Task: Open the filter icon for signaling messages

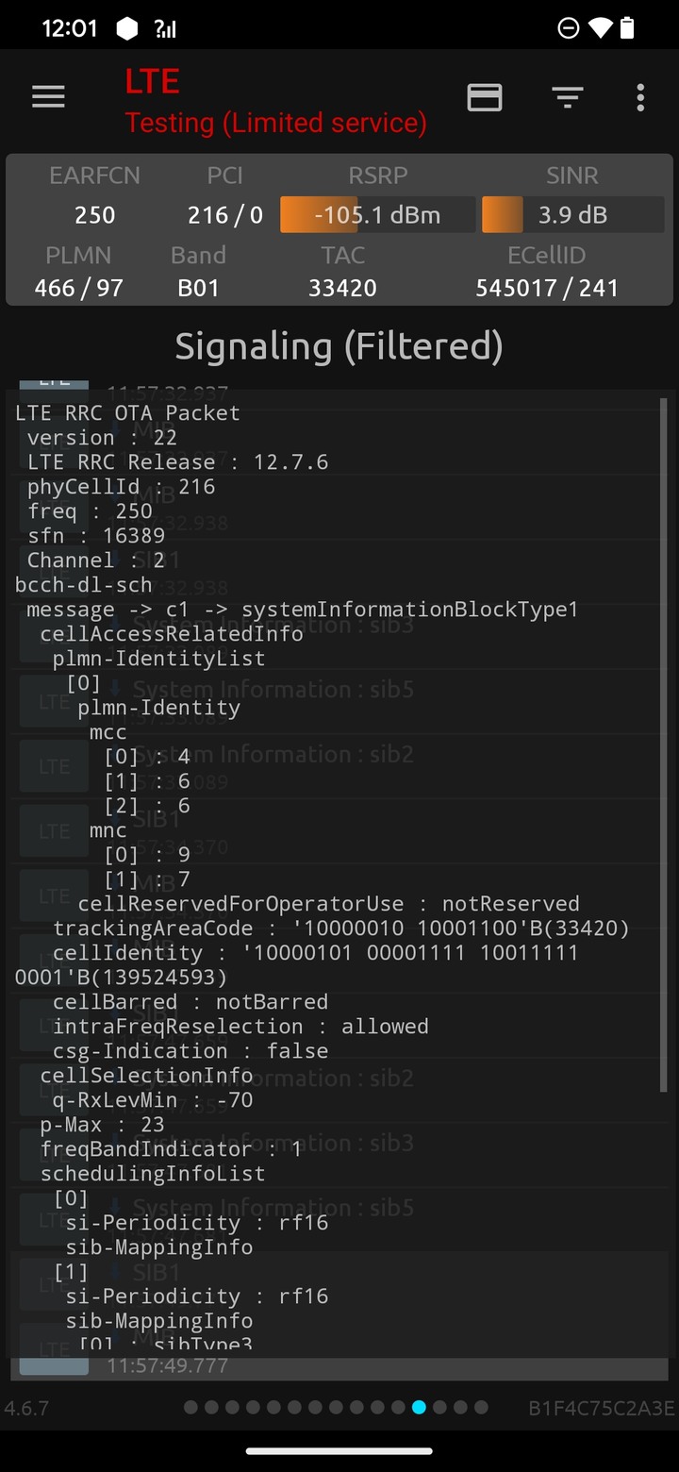Action: click(x=567, y=97)
